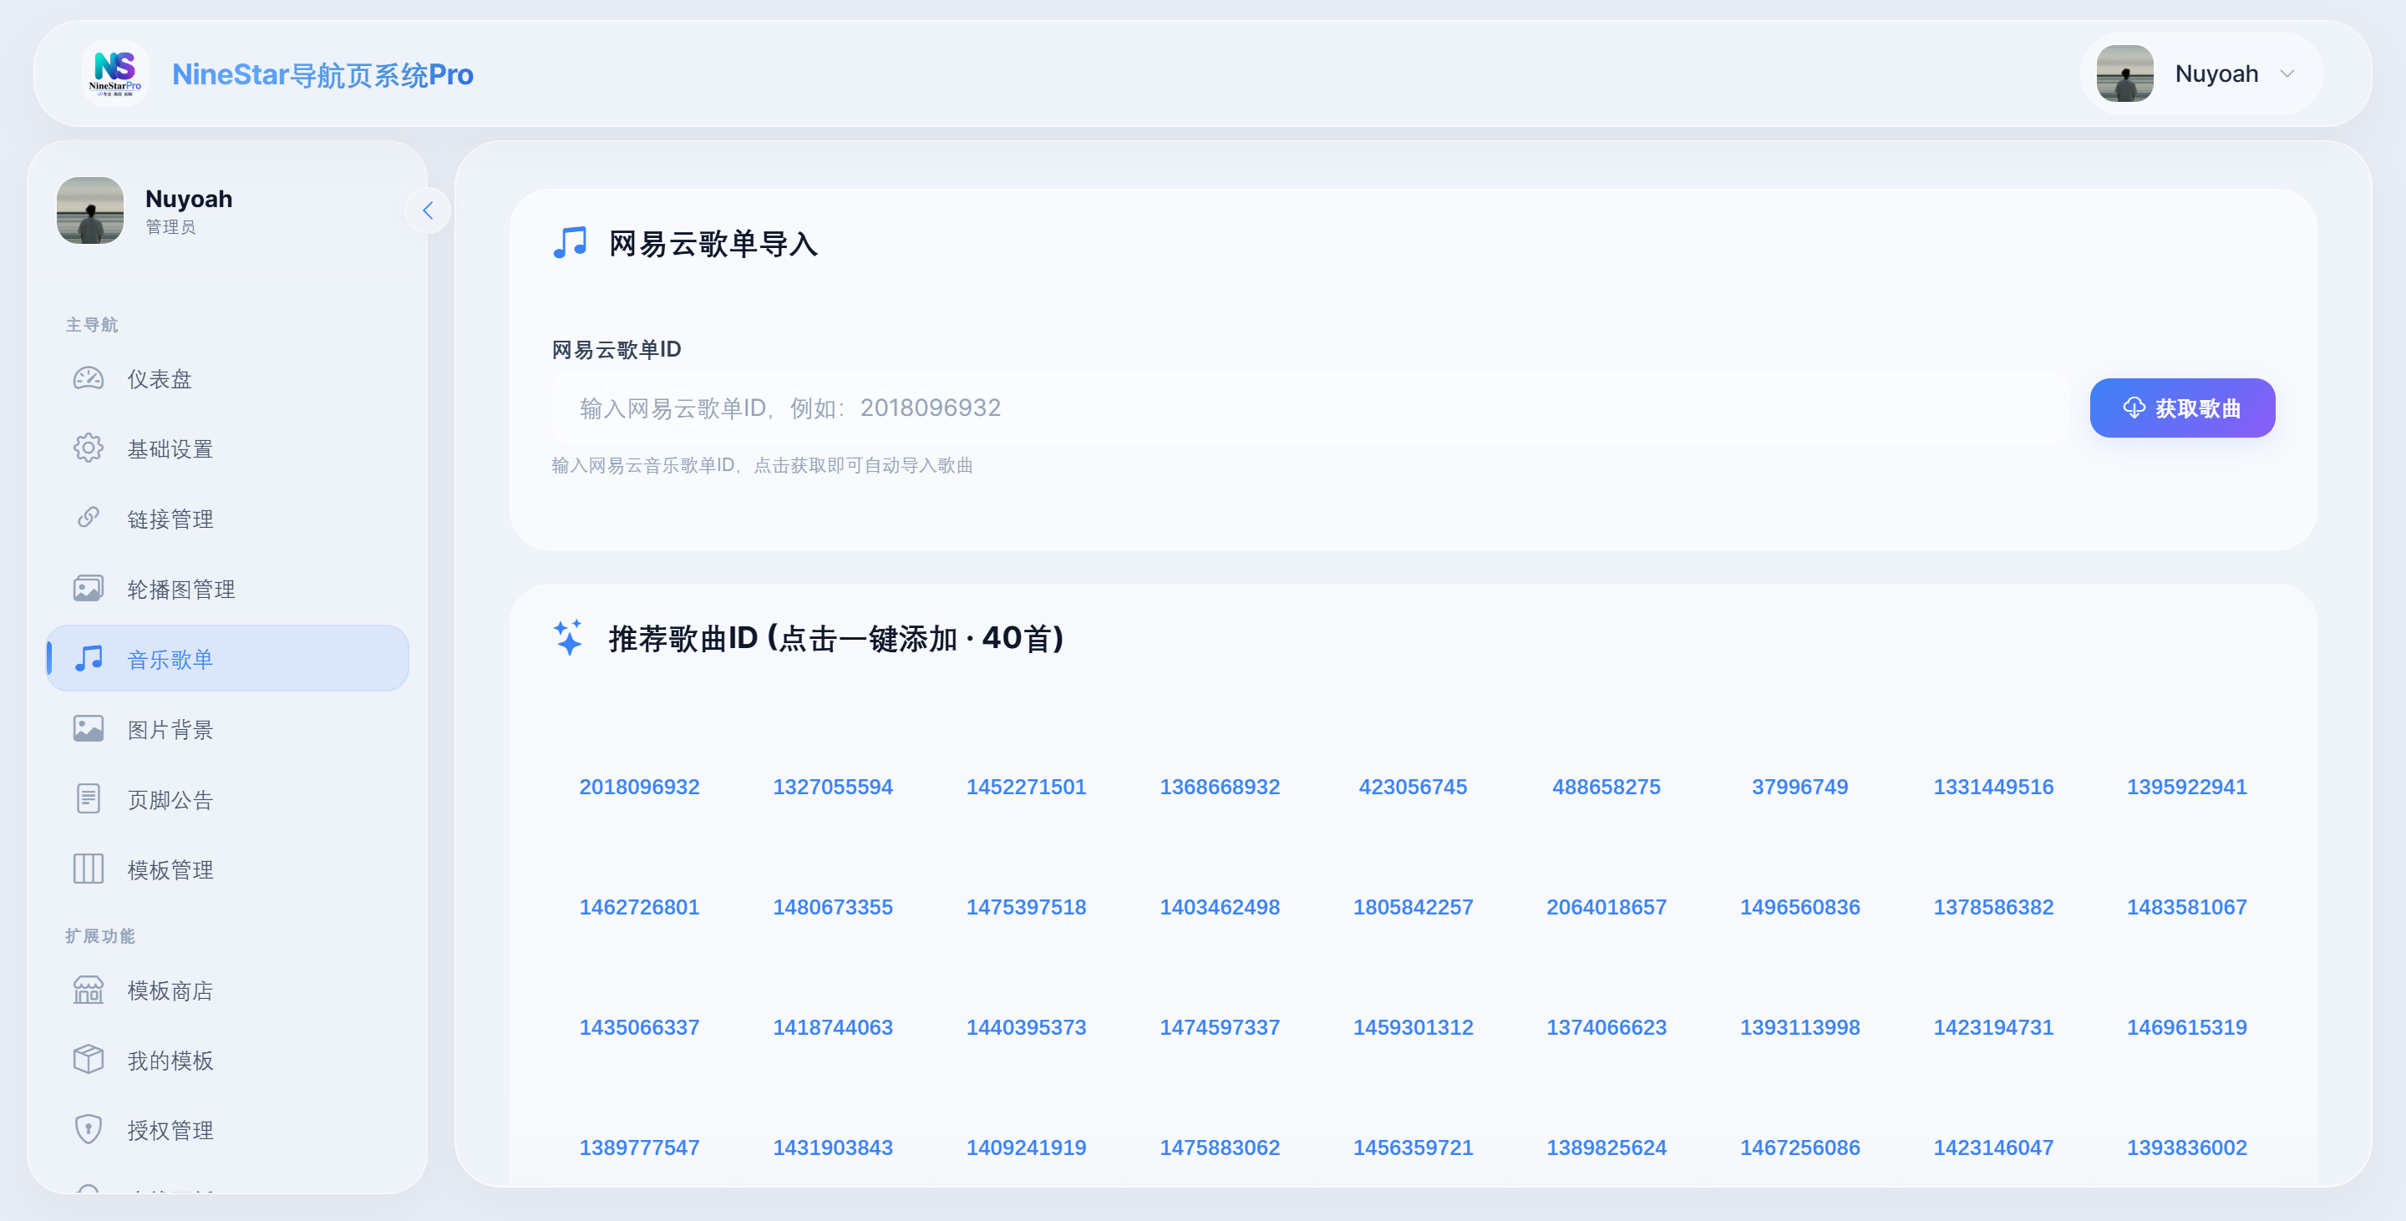This screenshot has height=1221, width=2406.
Task: Add recommended ID 1331449516
Action: [x=1994, y=787]
